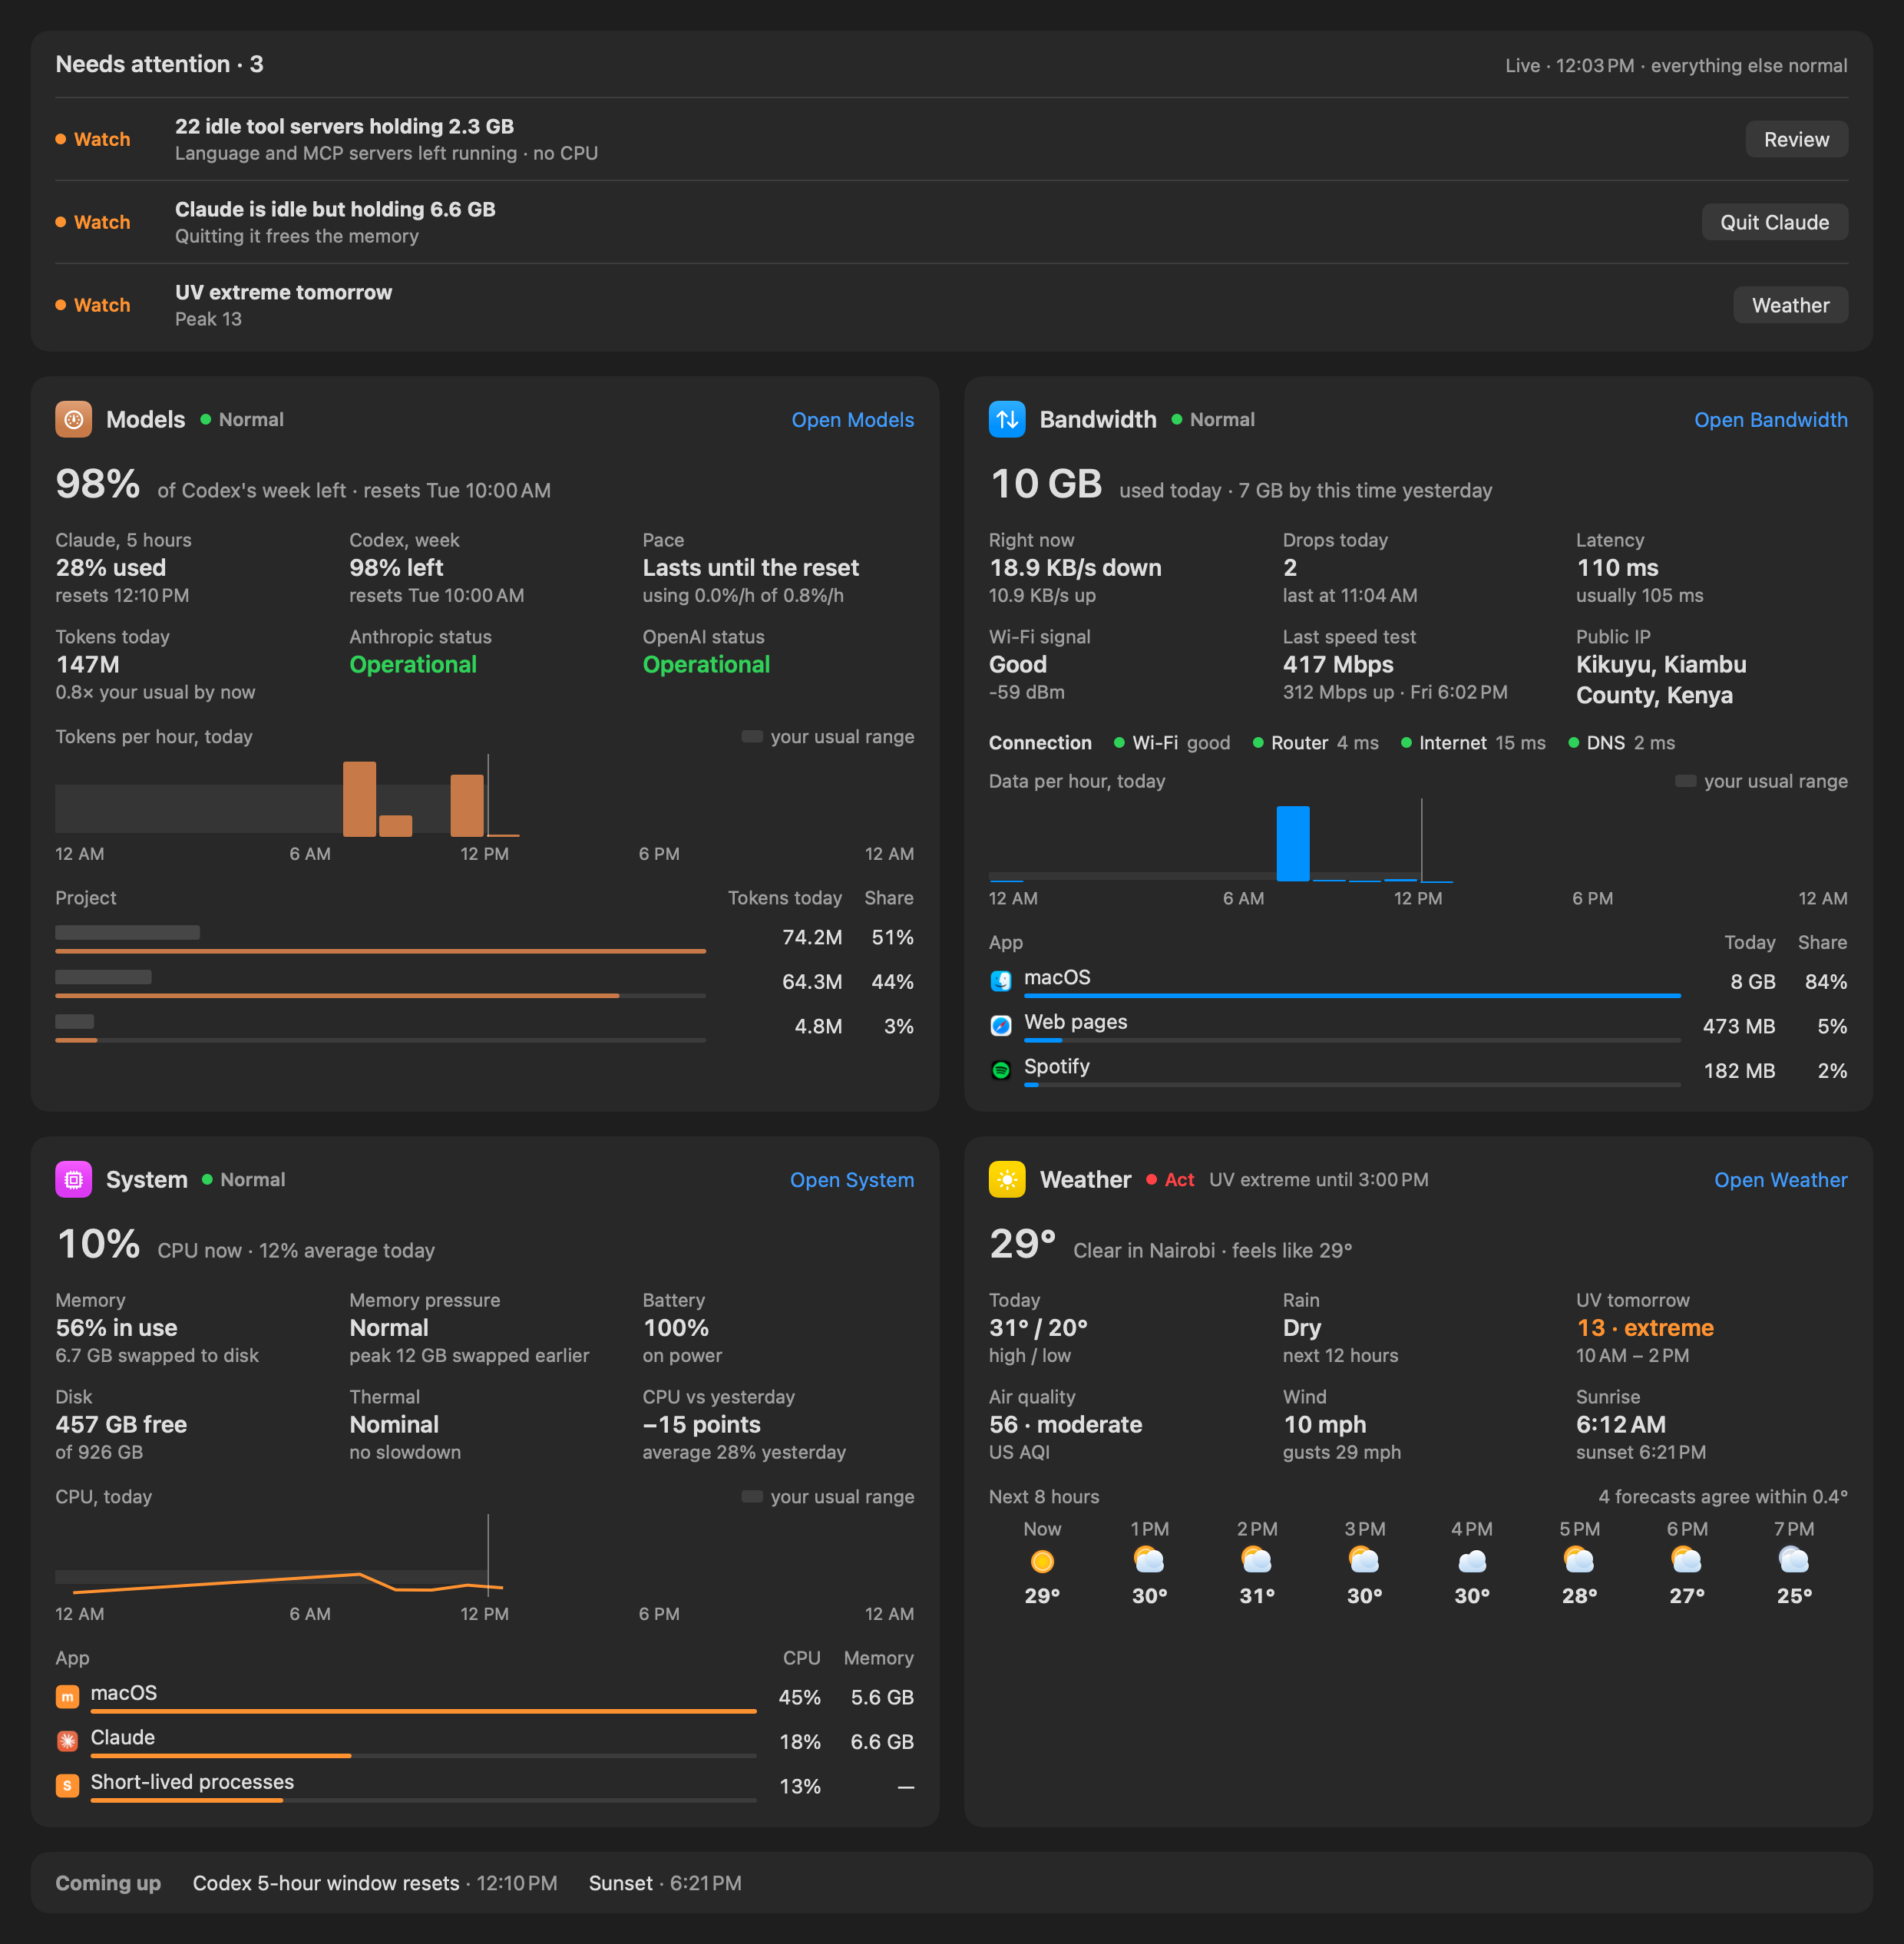The height and width of the screenshot is (1944, 1904).
Task: Click the '473 MB' Web pages value
Action: (1738, 1026)
